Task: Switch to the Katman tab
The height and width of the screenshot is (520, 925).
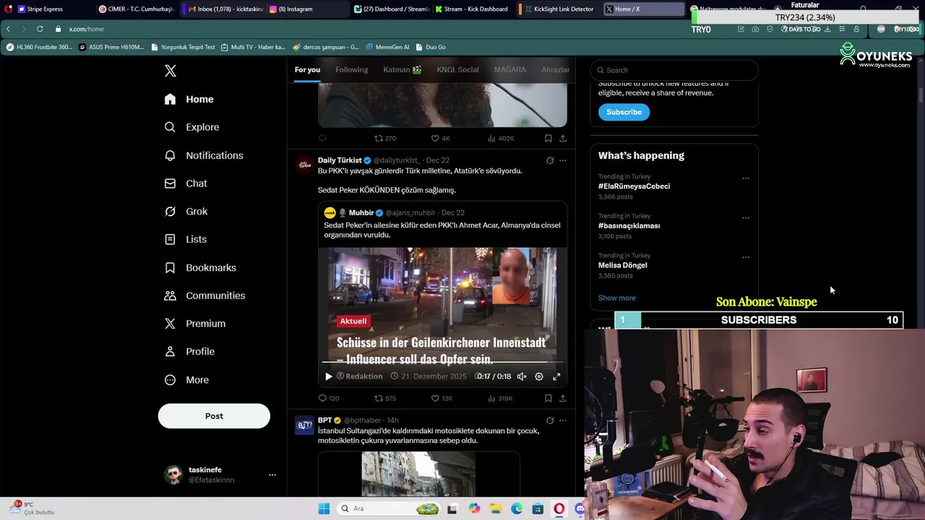Action: [x=403, y=69]
